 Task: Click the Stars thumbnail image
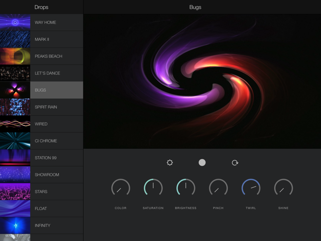15,191
